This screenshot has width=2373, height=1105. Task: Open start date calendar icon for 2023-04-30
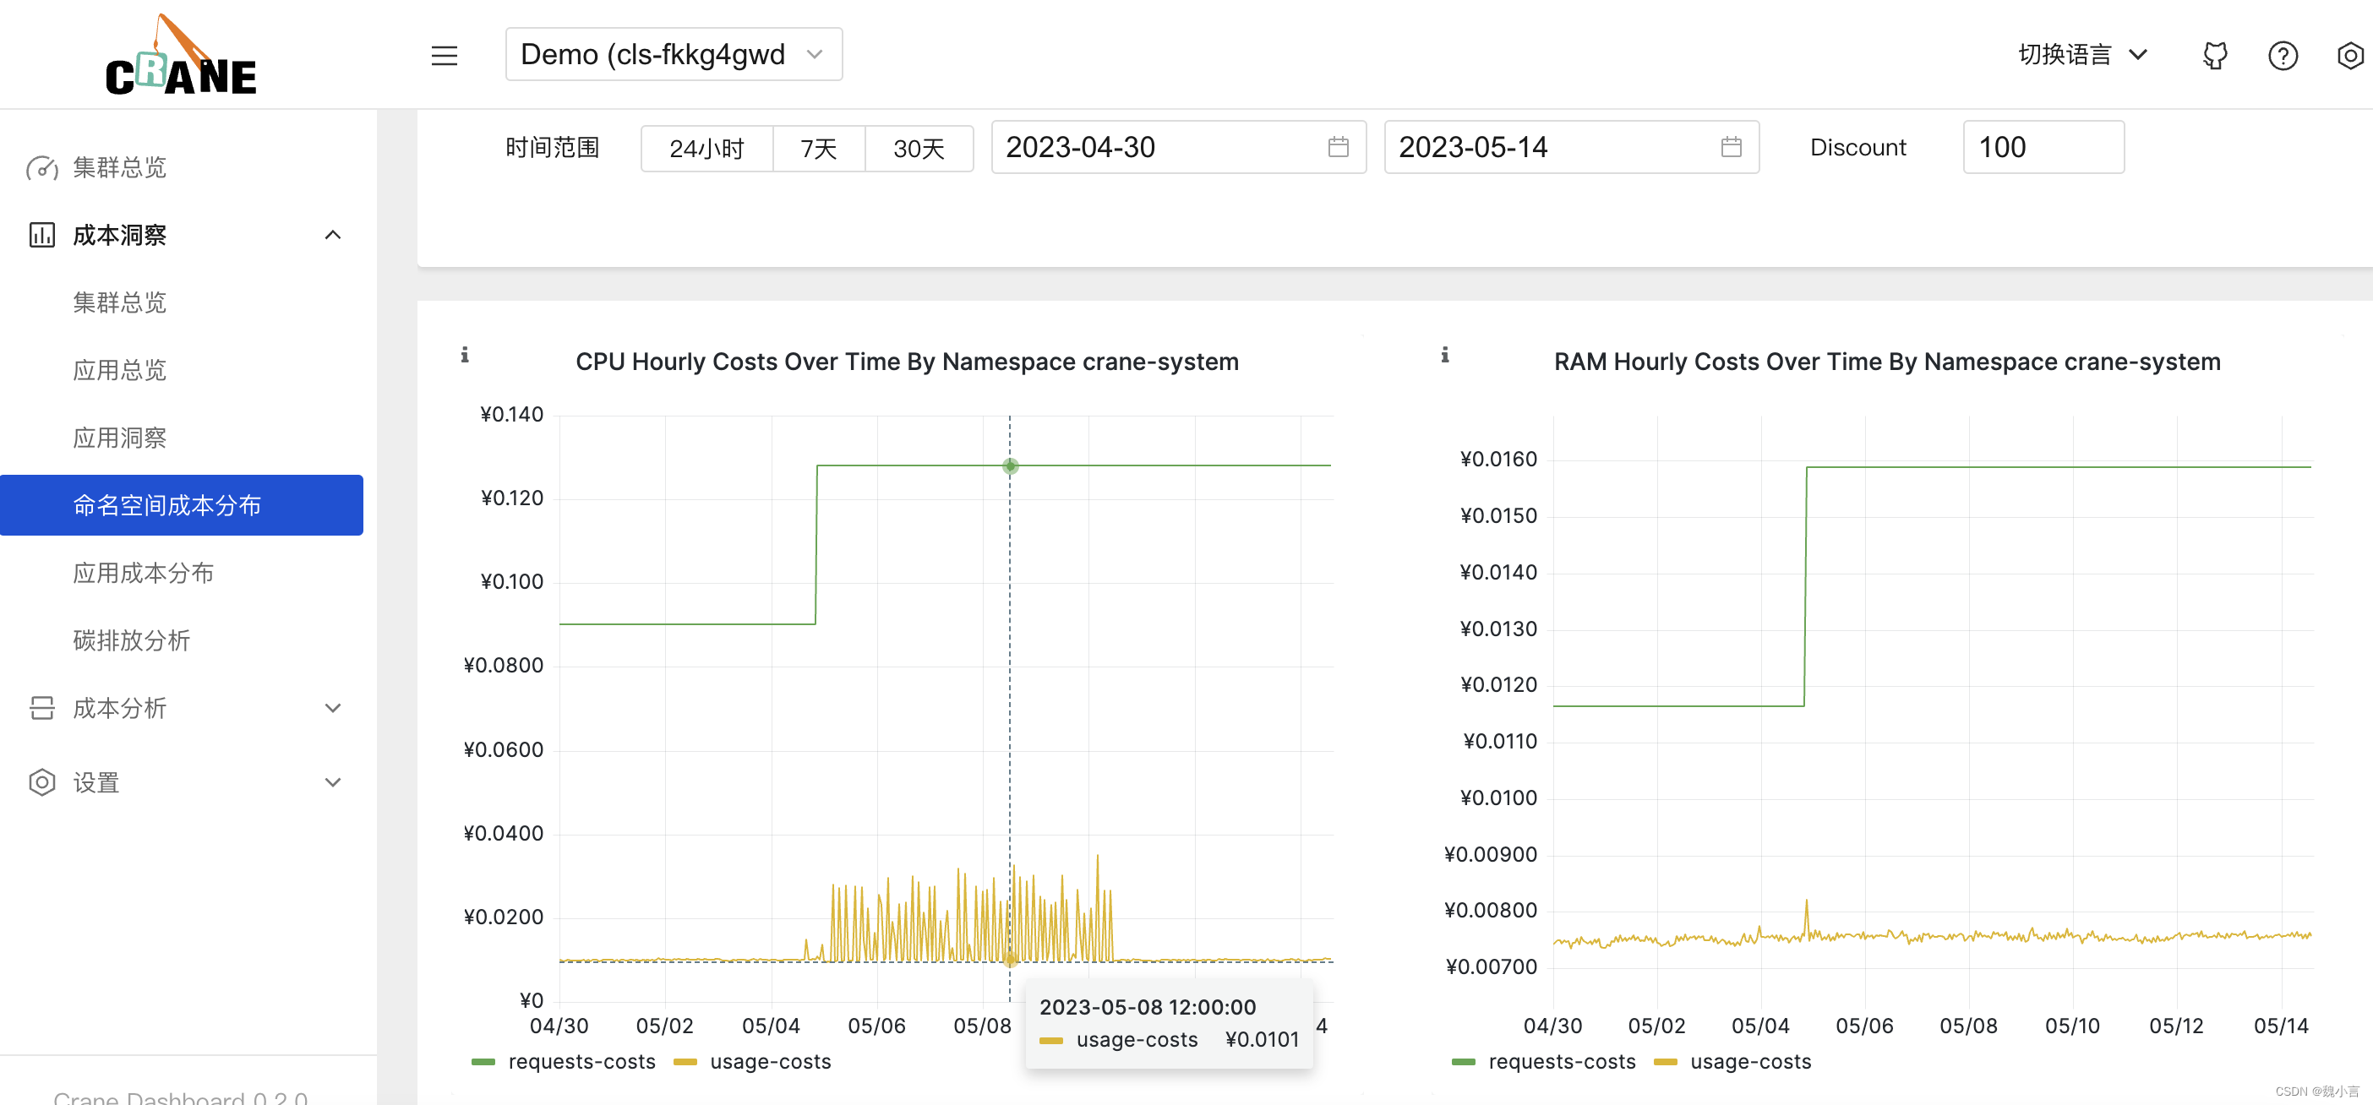(1338, 146)
